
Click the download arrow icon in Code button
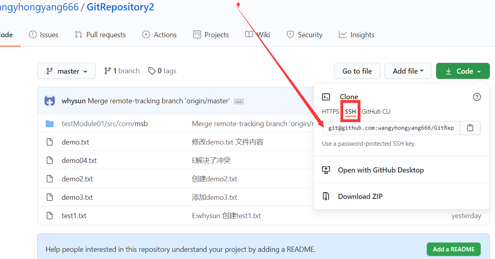(449, 71)
